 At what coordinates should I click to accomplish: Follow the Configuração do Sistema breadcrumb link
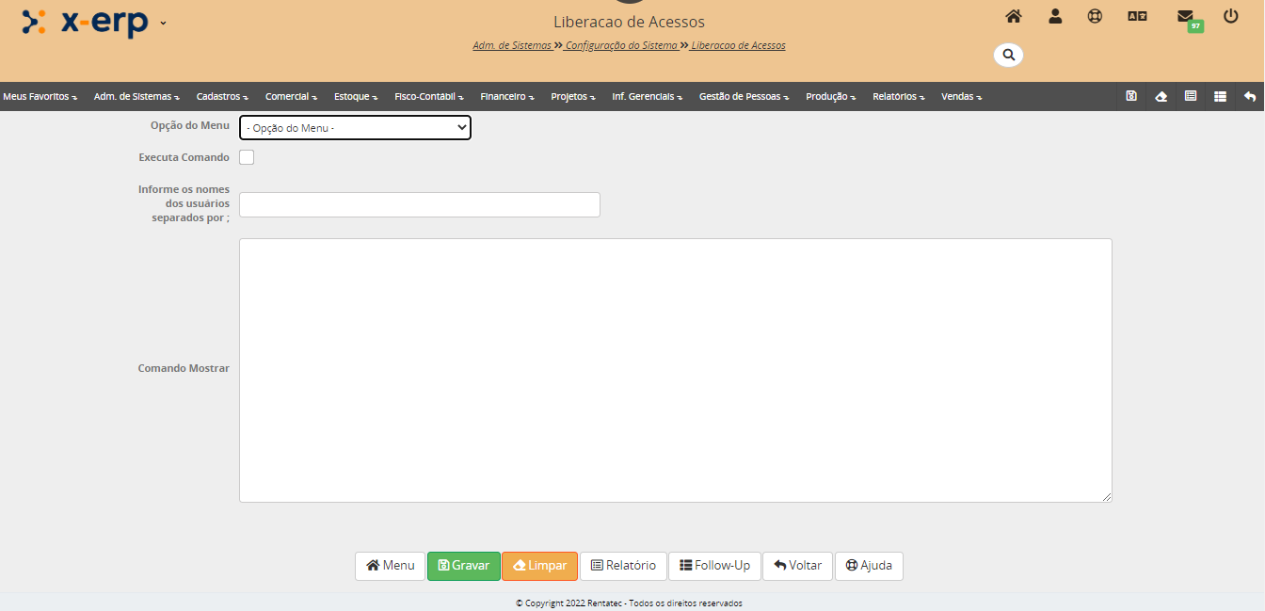tap(621, 45)
